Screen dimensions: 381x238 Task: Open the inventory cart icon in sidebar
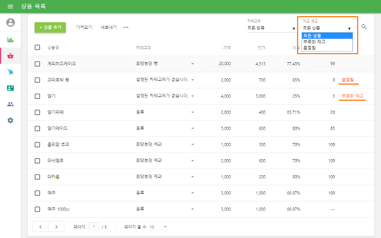10,72
